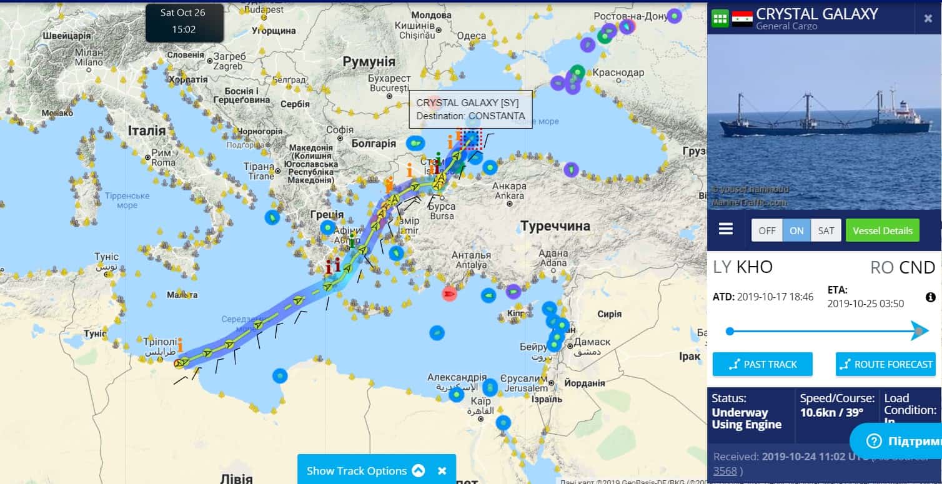942x484 pixels.
Task: Close the track options bar
Action: pos(442,471)
